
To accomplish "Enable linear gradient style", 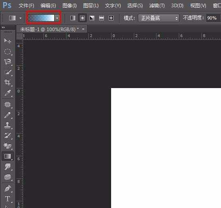I will tap(73, 18).
